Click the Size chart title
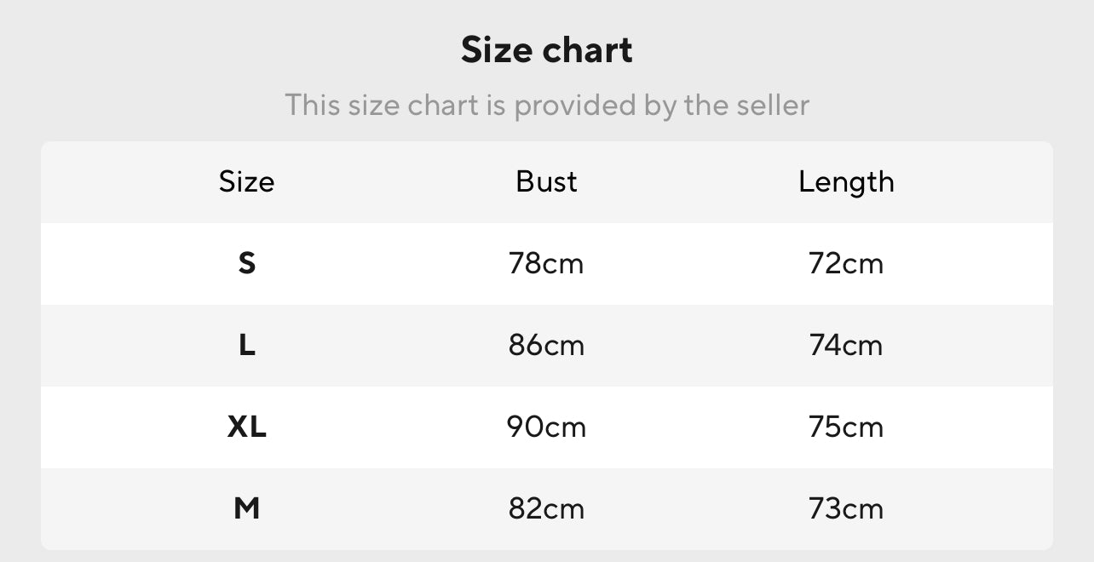 [546, 50]
